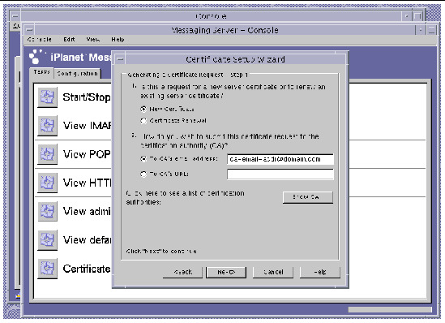Screen dimensions: 445x323
Task: Open the outer Console window menu button
Action: click(x=15, y=16)
